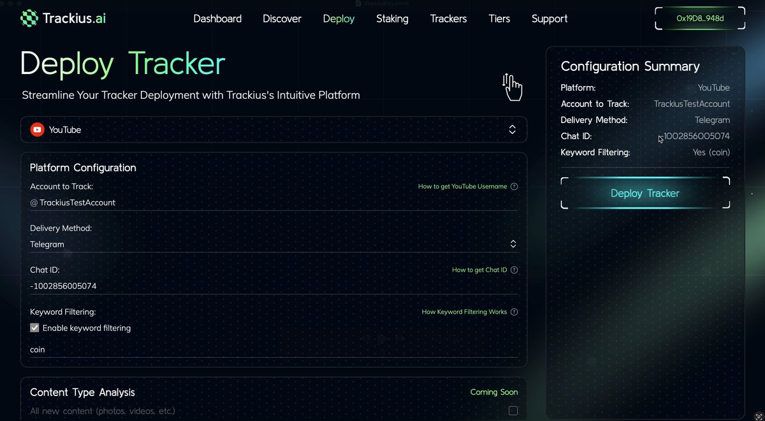
Task: Tick the All new content checkbox
Action: pyautogui.click(x=513, y=411)
